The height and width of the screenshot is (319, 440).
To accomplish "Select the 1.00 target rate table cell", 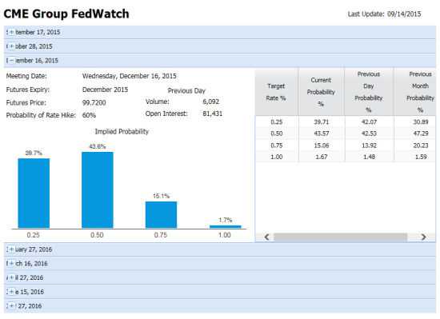I will tap(277, 157).
